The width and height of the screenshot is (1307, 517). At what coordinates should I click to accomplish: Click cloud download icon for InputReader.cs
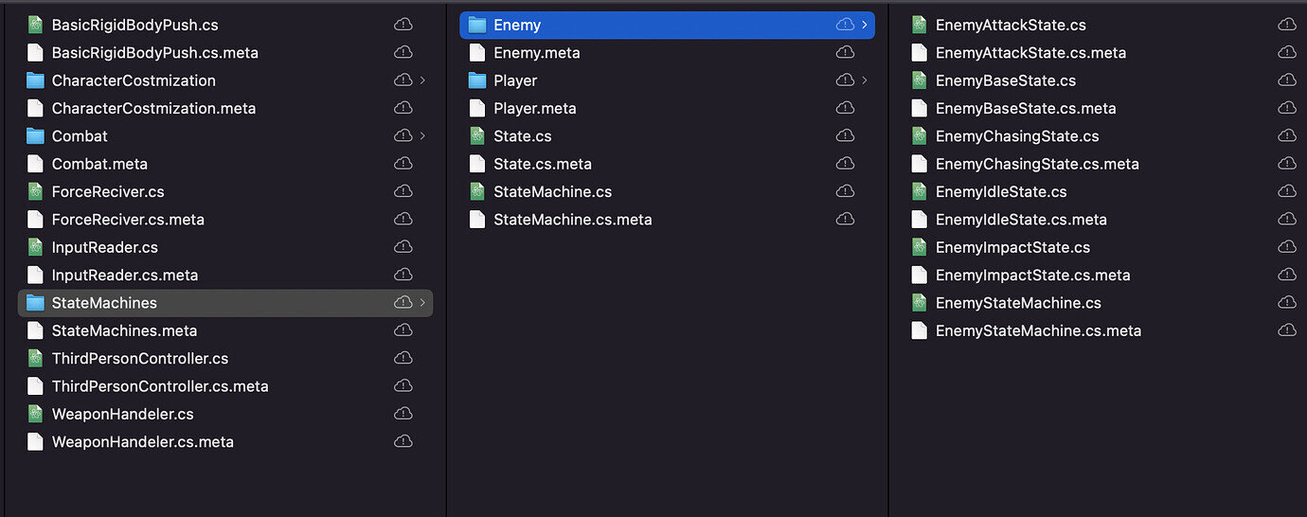click(x=403, y=247)
